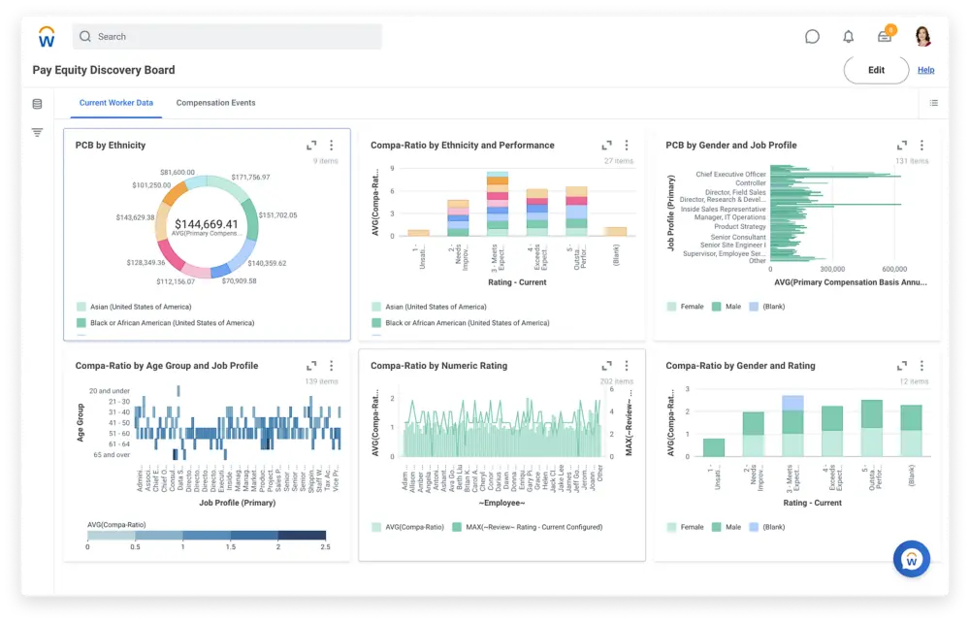Open the inbox with 8 pending items

coord(885,36)
